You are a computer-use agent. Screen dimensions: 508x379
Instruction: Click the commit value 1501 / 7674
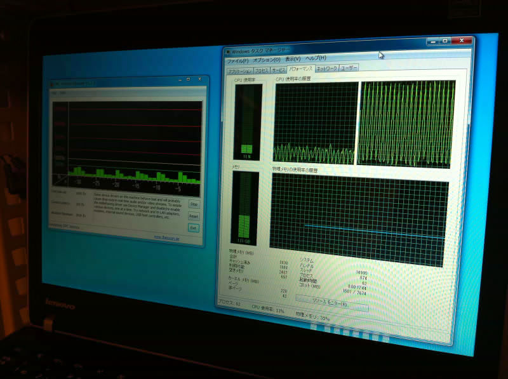click(354, 292)
